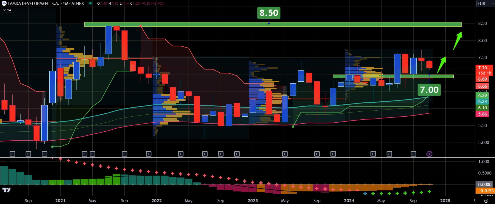The width and height of the screenshot is (495, 204).
Task: Click the closing price C7.20 readout
Action: [135, 4]
